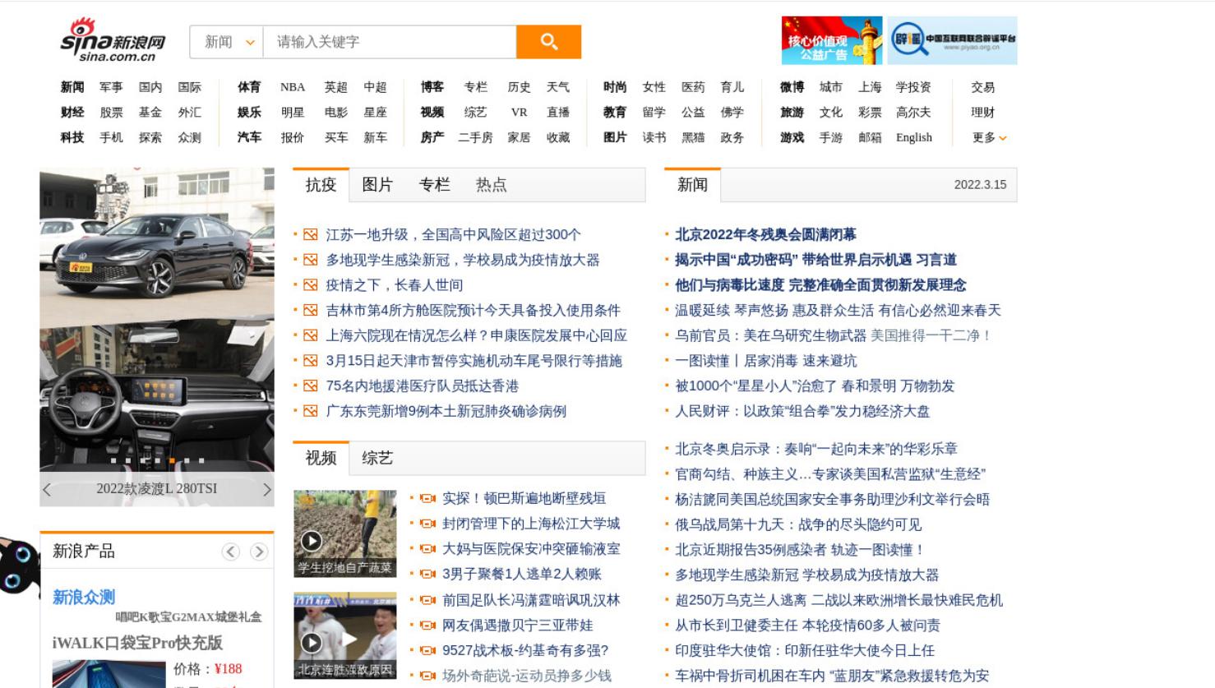The image size is (1215, 688).
Task: Open the English site link
Action: pyautogui.click(x=914, y=137)
